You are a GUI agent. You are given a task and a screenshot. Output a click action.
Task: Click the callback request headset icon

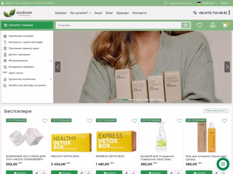point(166,3)
